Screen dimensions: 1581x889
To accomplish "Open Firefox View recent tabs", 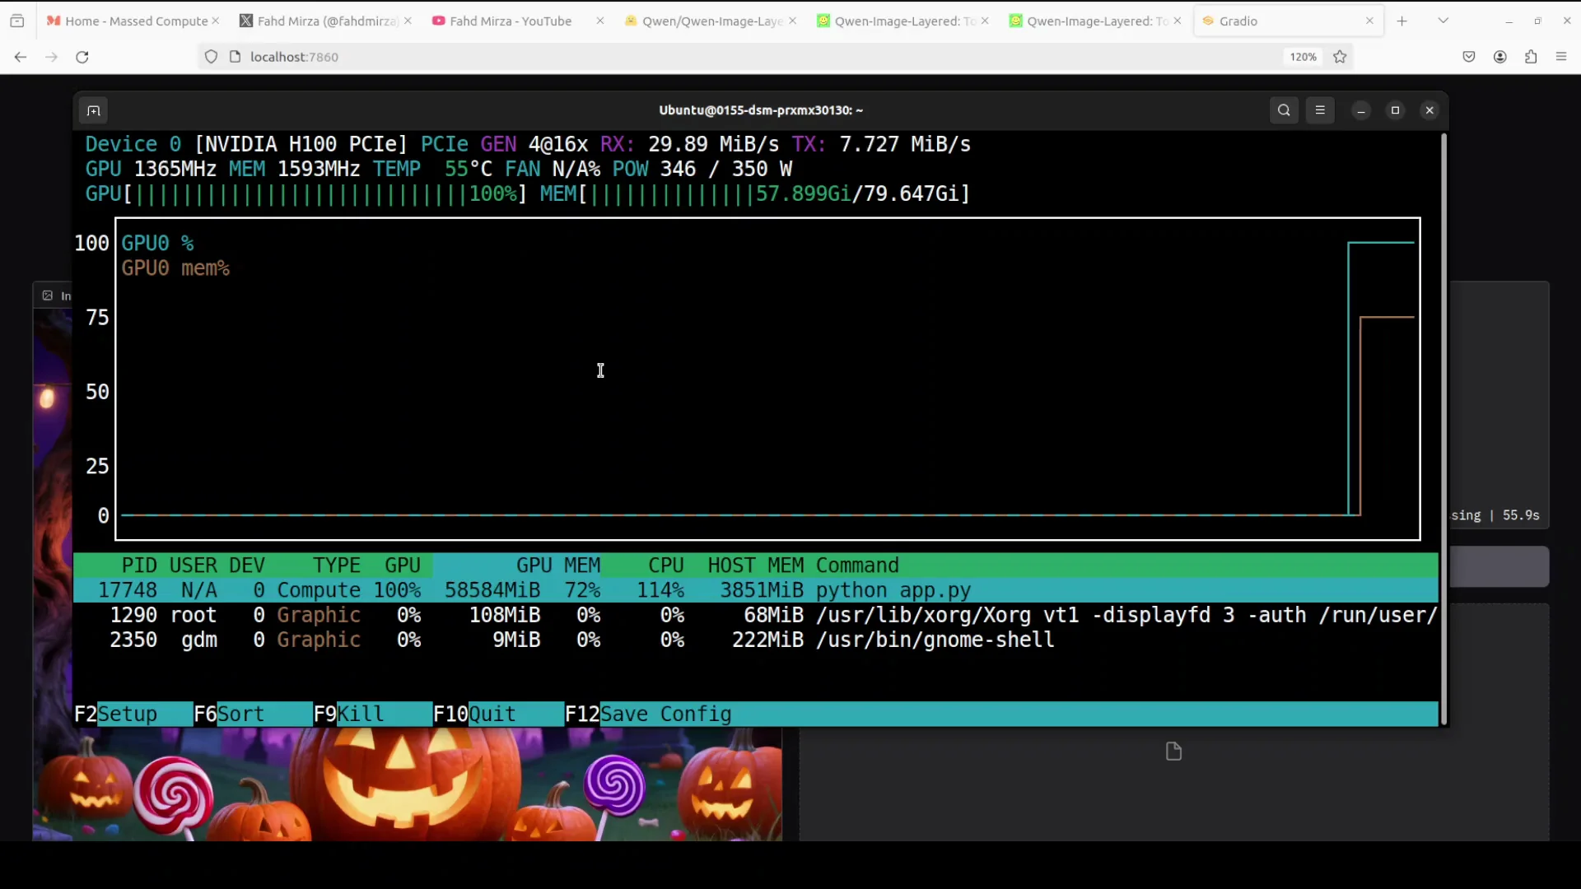I will click(16, 21).
